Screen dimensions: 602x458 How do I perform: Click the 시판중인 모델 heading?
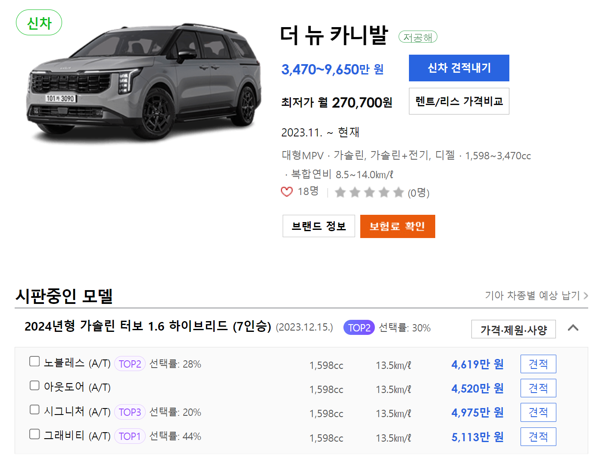[64, 296]
